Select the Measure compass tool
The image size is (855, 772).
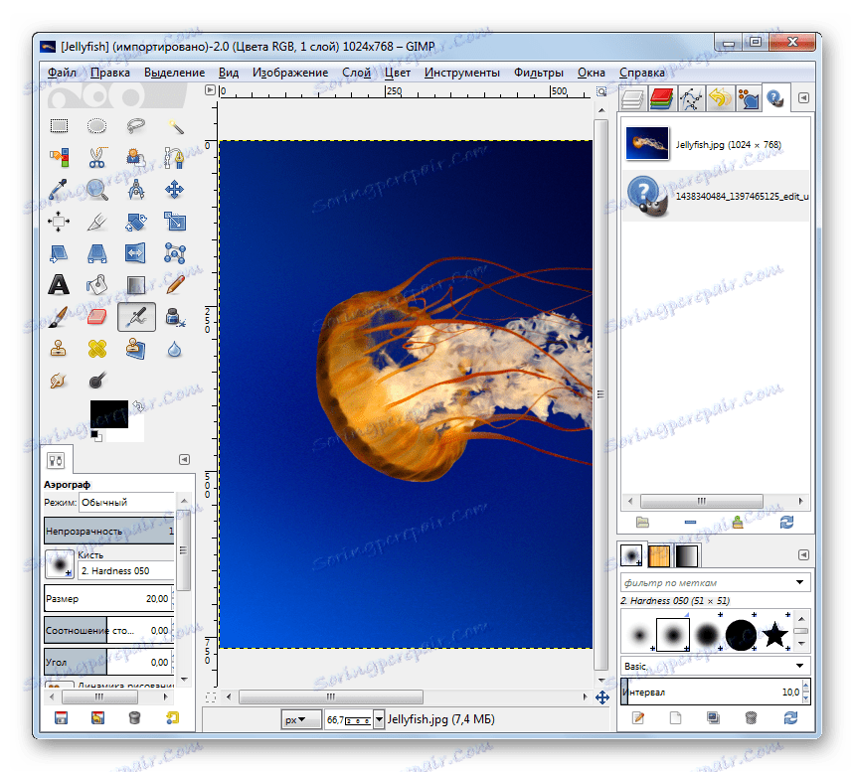pos(136,190)
